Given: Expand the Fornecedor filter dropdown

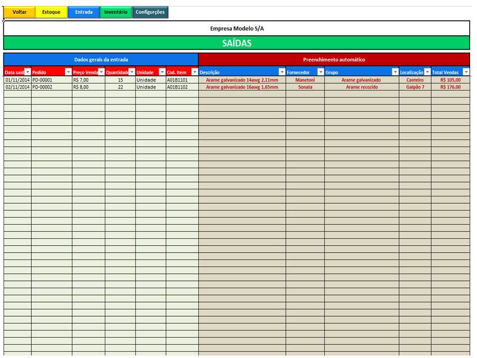Looking at the screenshot, I should coord(320,72).
